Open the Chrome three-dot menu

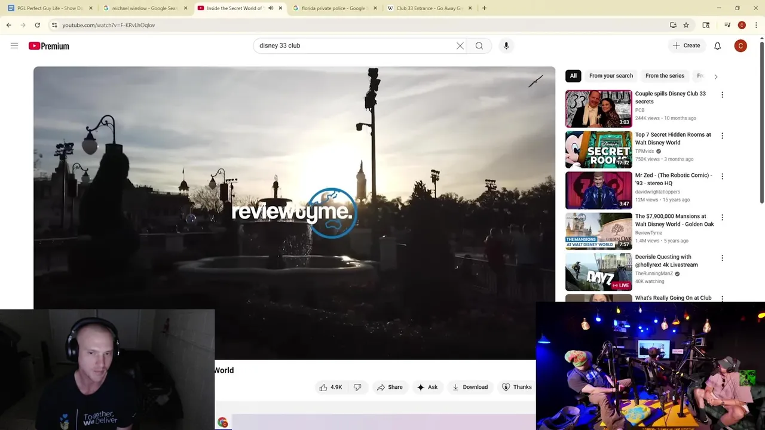(756, 25)
